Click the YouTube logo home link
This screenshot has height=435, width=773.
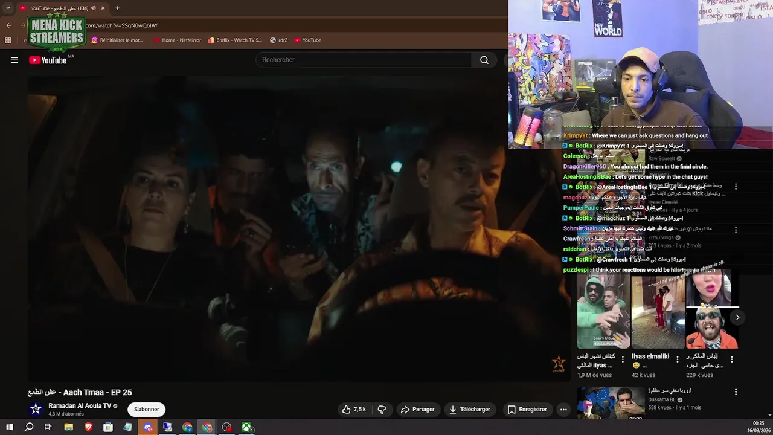pos(48,60)
